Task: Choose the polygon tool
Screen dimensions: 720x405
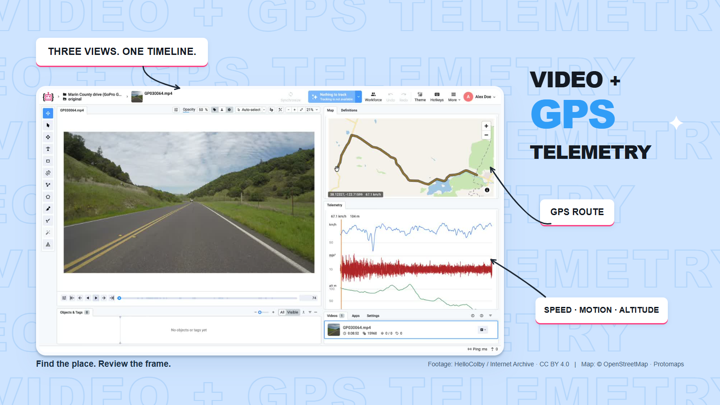Action: click(48, 197)
